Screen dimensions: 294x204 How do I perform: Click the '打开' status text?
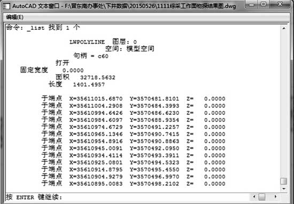tap(63, 63)
